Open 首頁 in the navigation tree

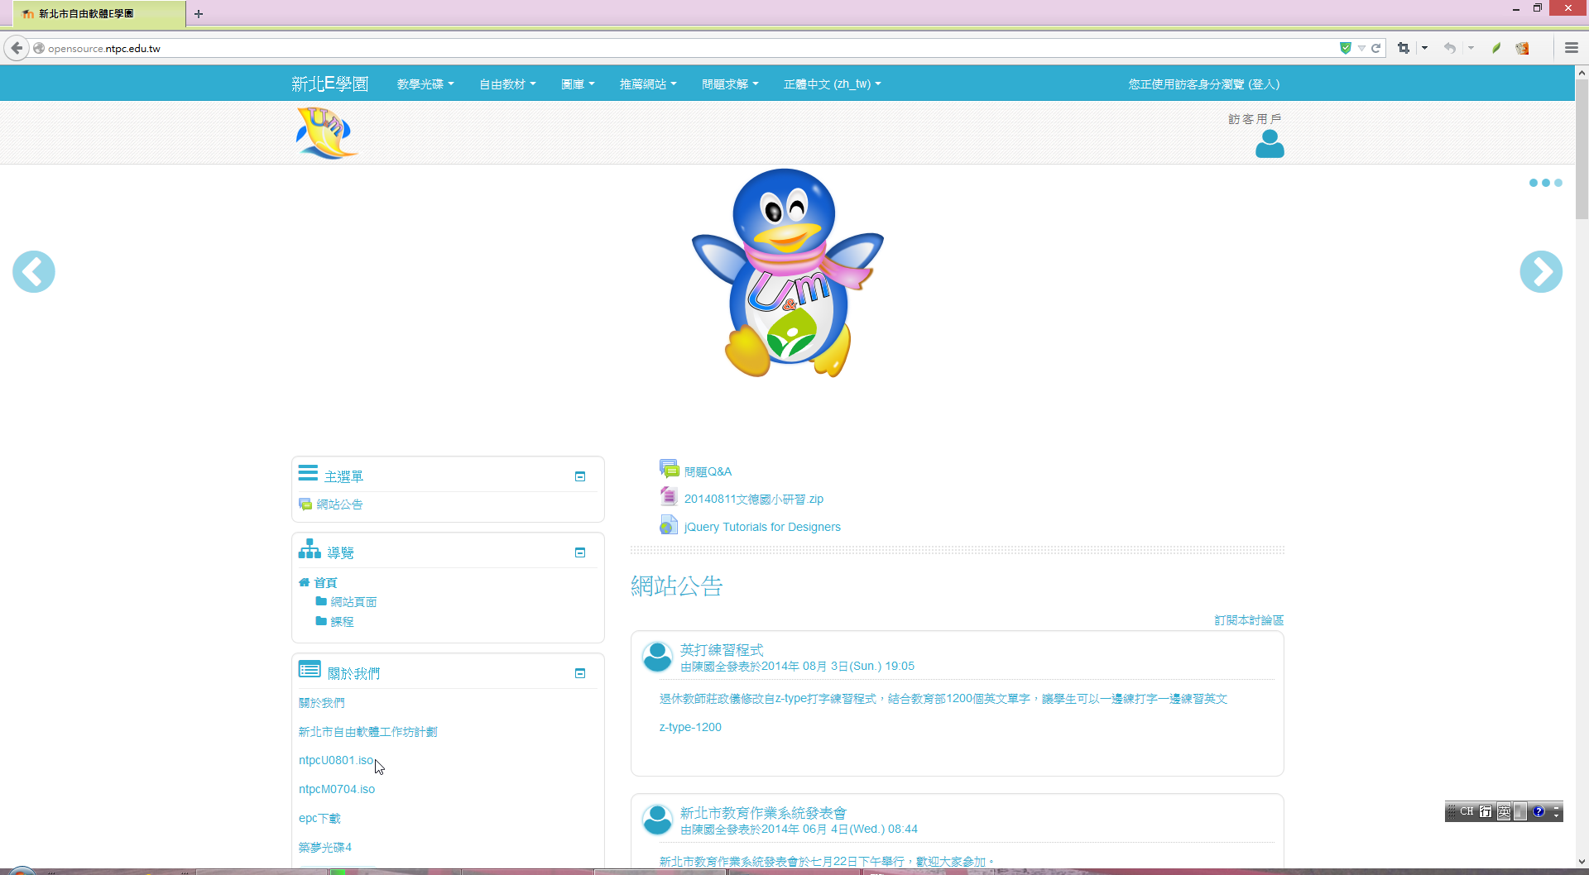tap(325, 582)
